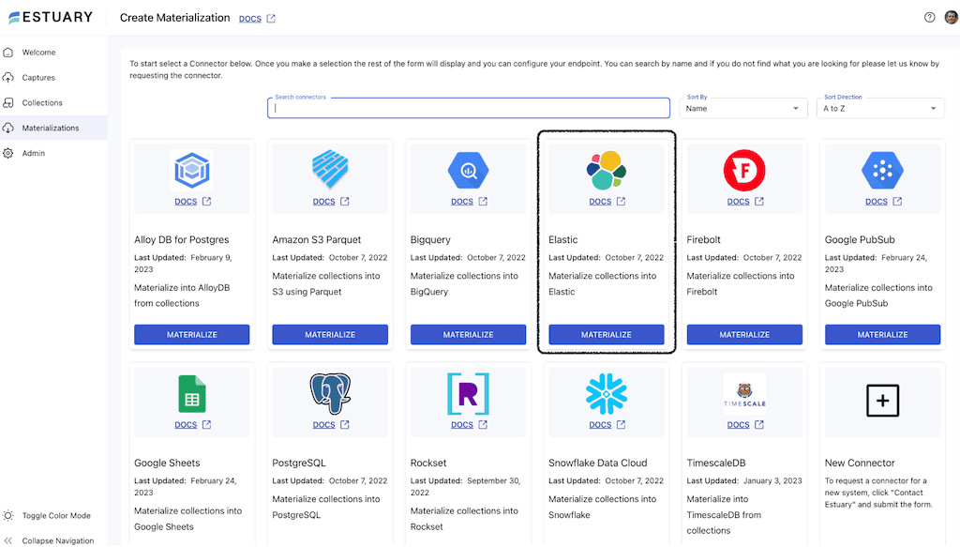Open the Sort By dropdown
The image size is (960, 547).
click(x=743, y=107)
